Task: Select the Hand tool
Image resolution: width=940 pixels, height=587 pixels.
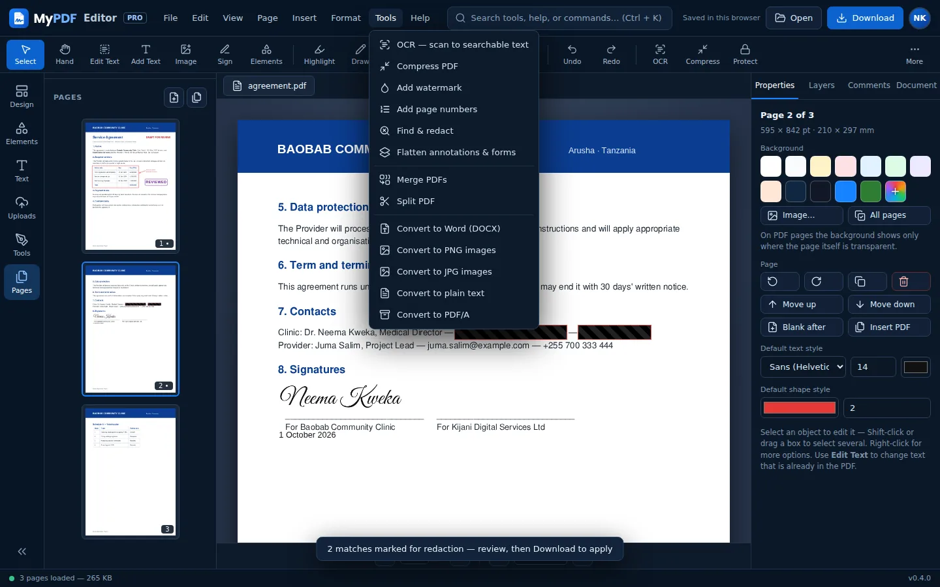Action: [65, 54]
